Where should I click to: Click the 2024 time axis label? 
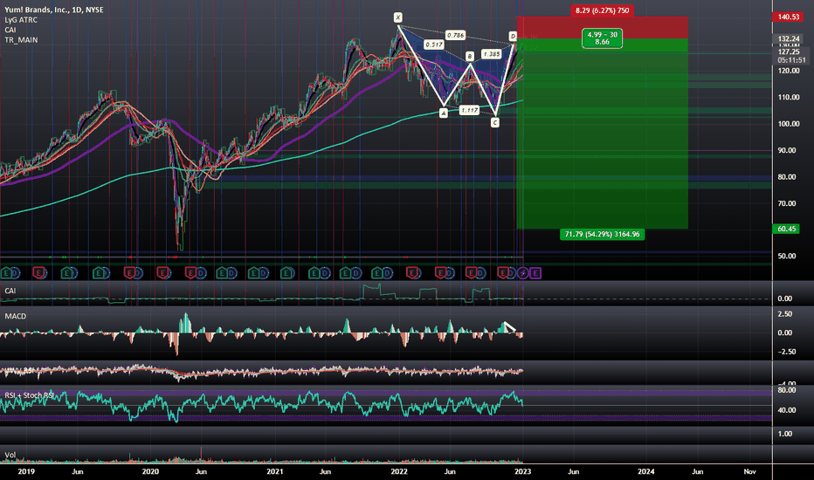click(645, 471)
